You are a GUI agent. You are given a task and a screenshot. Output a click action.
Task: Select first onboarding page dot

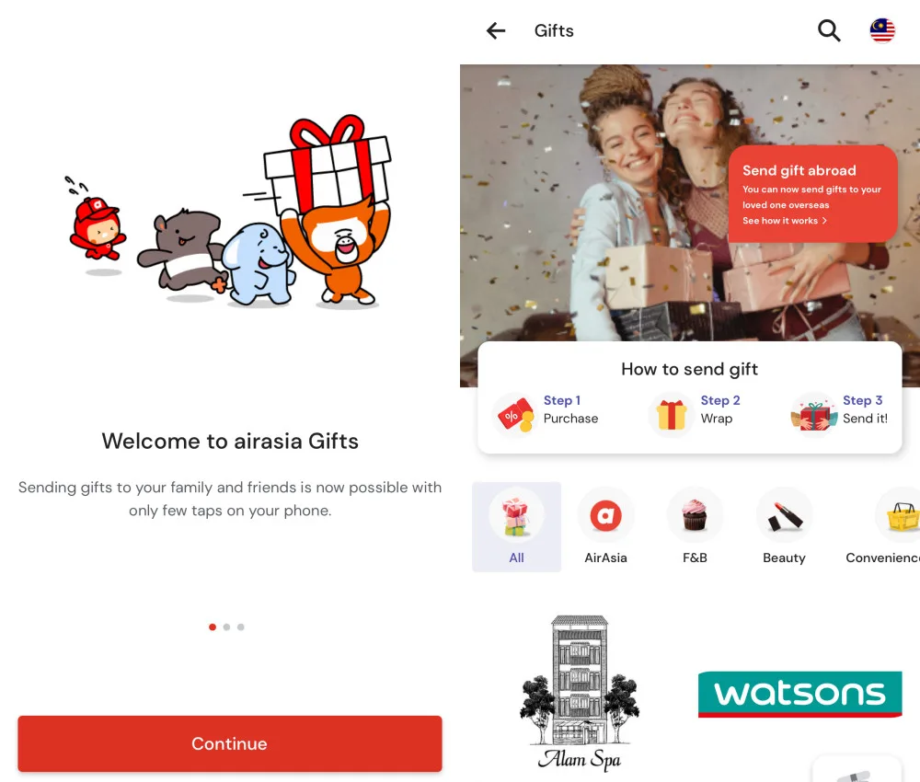(213, 627)
